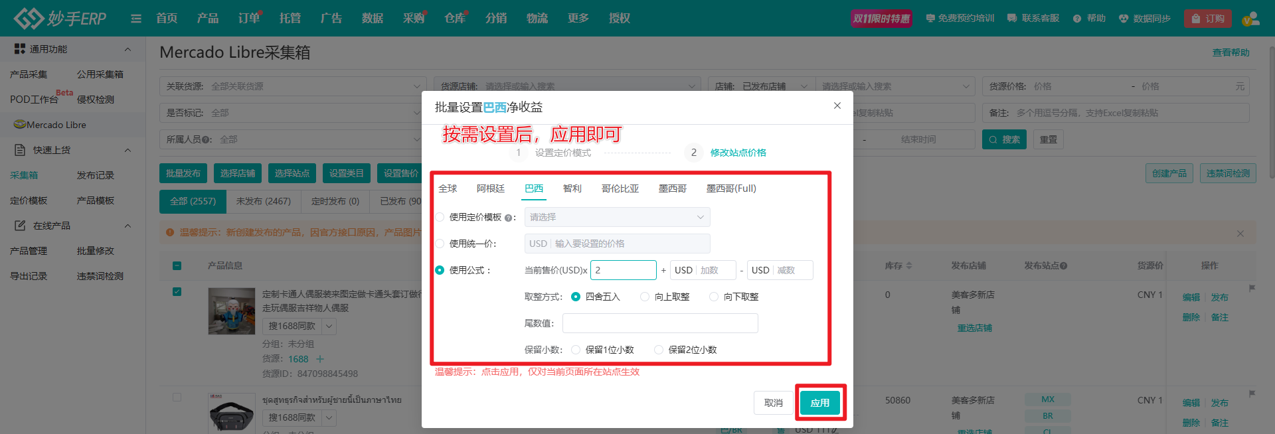Click 编辑 link on first product row

pyautogui.click(x=1191, y=297)
